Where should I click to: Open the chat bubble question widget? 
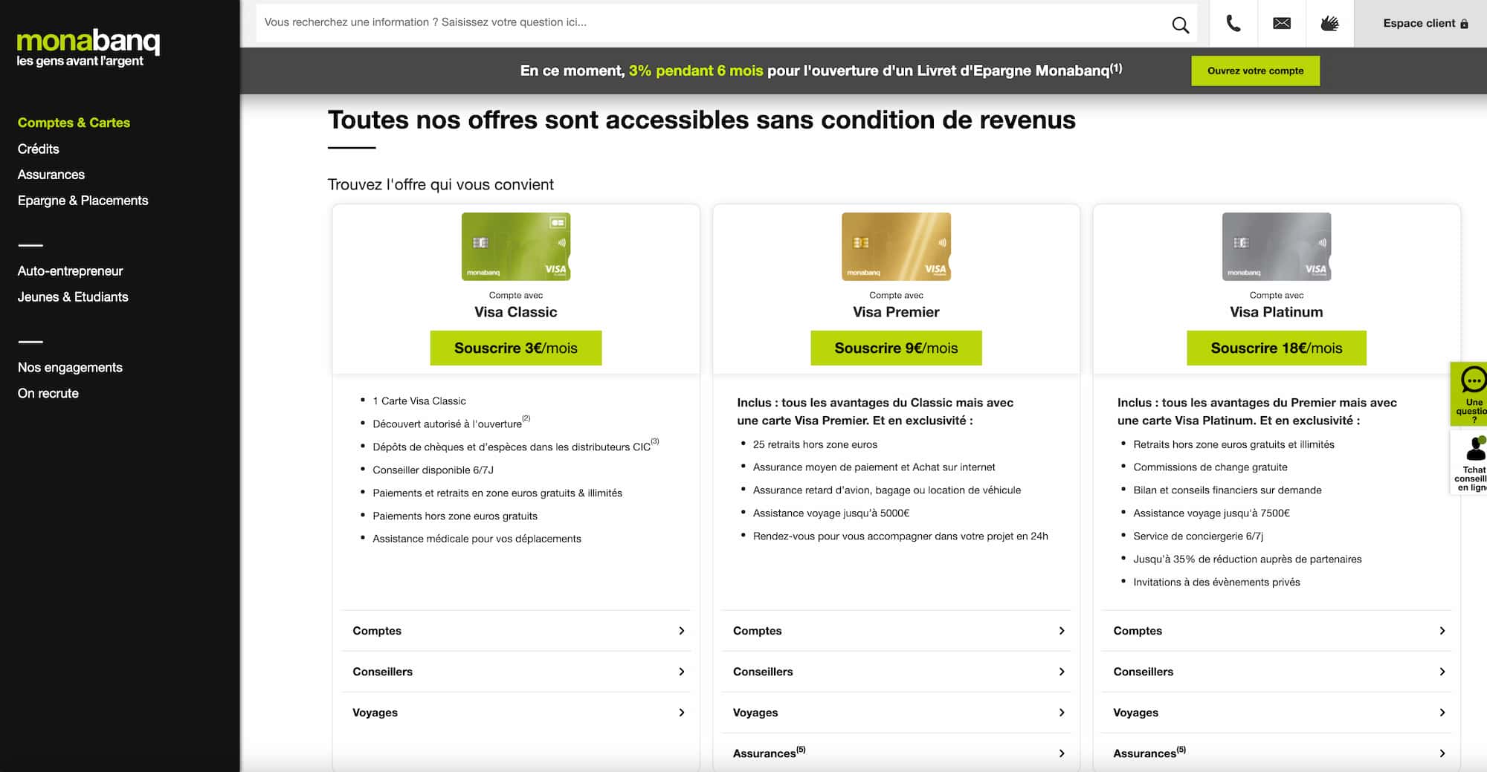pos(1471,393)
